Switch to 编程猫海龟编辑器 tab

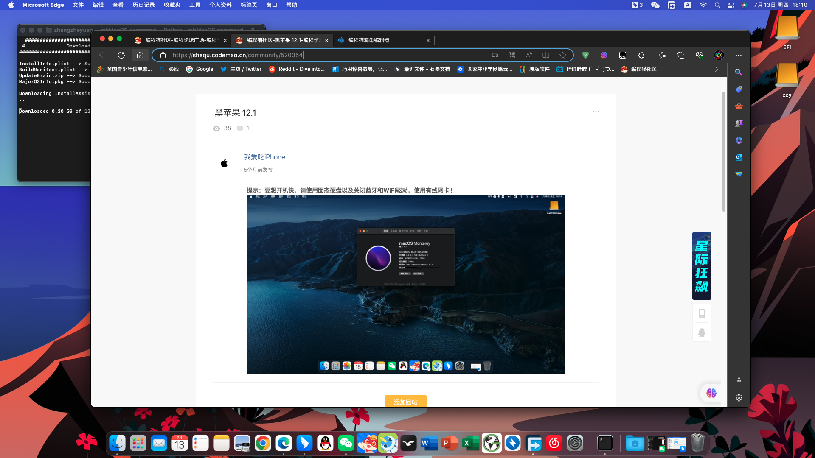click(x=384, y=40)
